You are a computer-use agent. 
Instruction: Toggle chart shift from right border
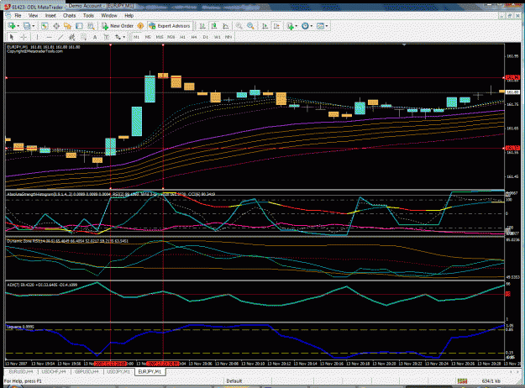pyautogui.click(x=276, y=26)
